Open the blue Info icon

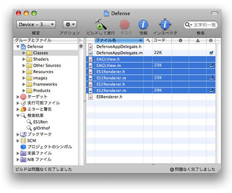pos(143,25)
